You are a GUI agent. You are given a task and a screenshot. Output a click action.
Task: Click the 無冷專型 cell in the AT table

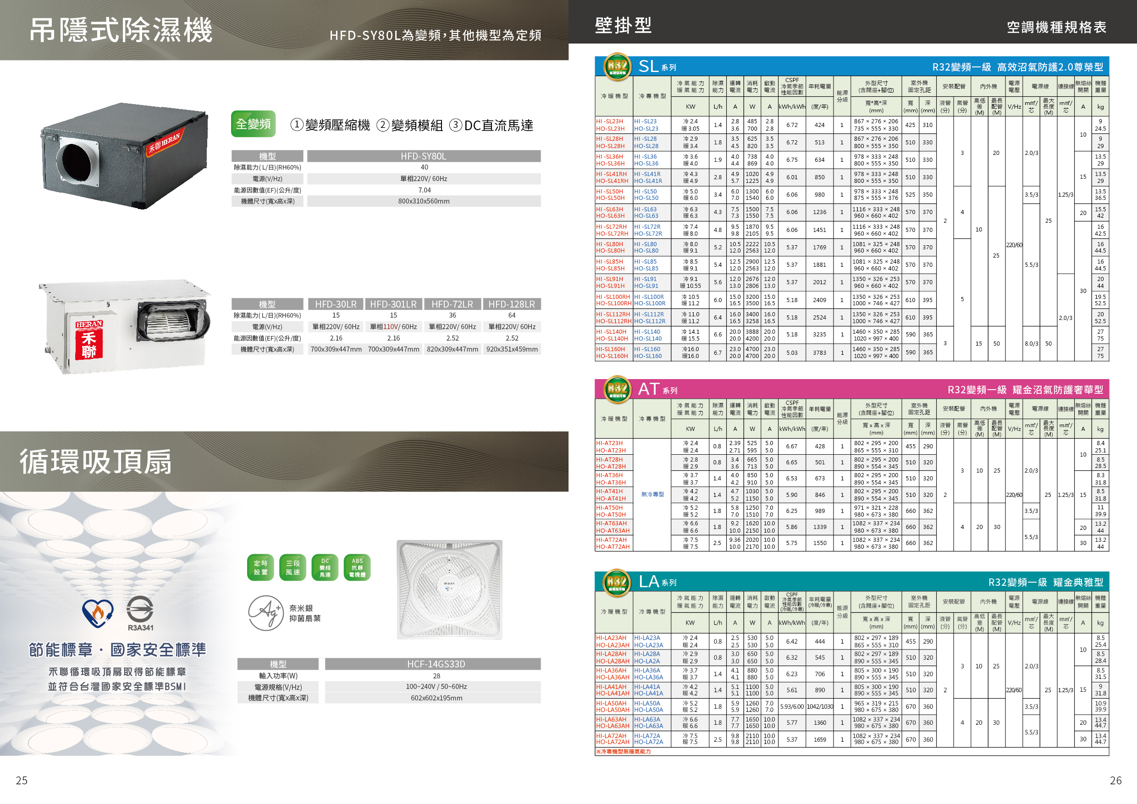pyautogui.click(x=652, y=494)
